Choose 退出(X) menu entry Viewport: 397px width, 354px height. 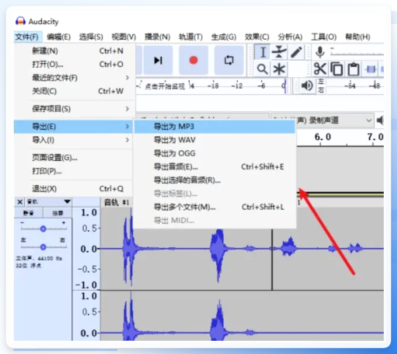click(74, 189)
